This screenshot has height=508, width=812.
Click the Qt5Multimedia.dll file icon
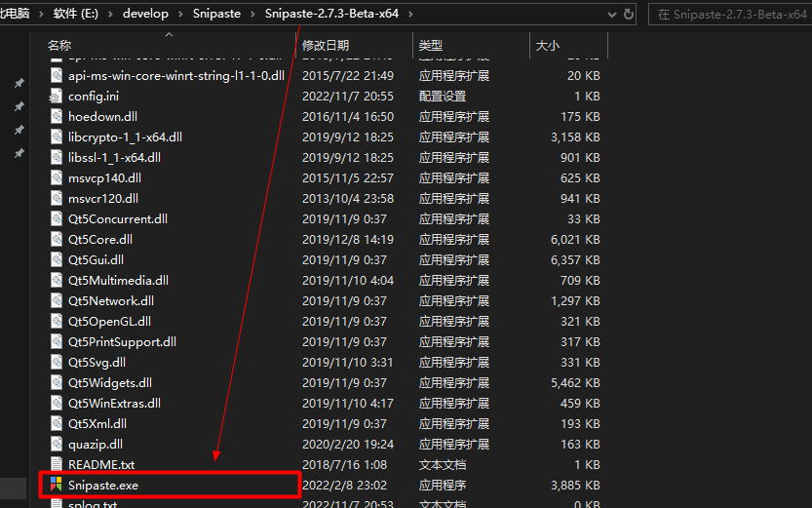(x=56, y=280)
